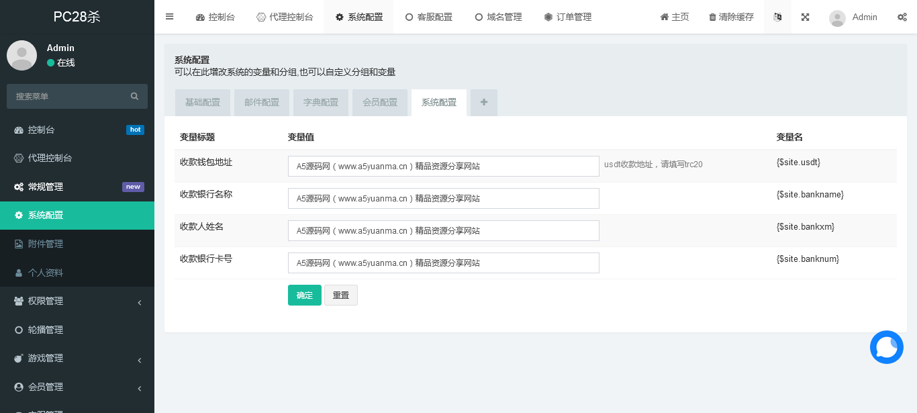This screenshot has width=917, height=413.
Task: Click the plus icon tab to add group
Action: 484,103
